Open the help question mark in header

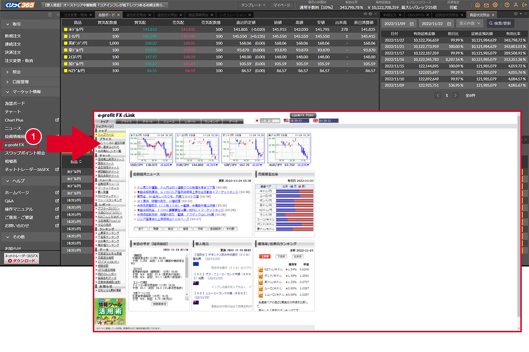click(507, 5)
